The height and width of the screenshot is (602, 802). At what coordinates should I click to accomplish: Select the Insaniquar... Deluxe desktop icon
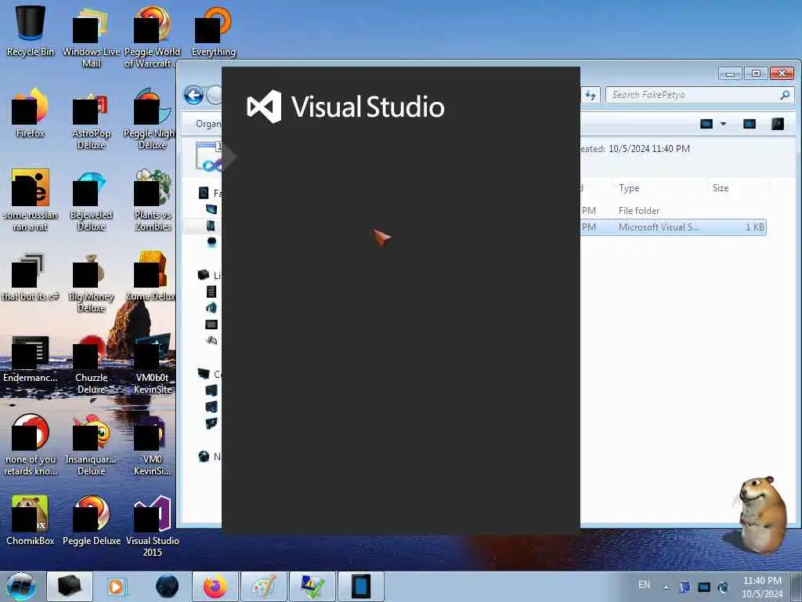click(91, 444)
